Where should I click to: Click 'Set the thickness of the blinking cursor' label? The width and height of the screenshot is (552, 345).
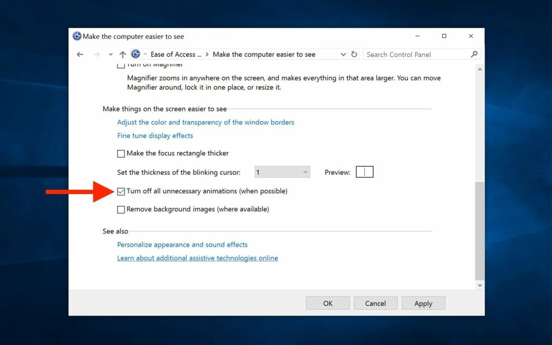[x=179, y=172]
